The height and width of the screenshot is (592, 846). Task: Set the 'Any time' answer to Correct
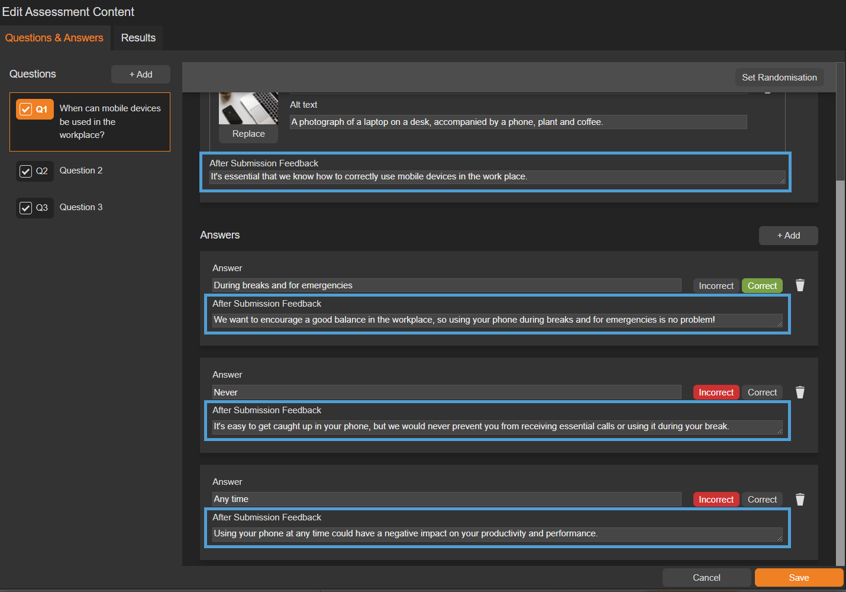click(x=762, y=500)
